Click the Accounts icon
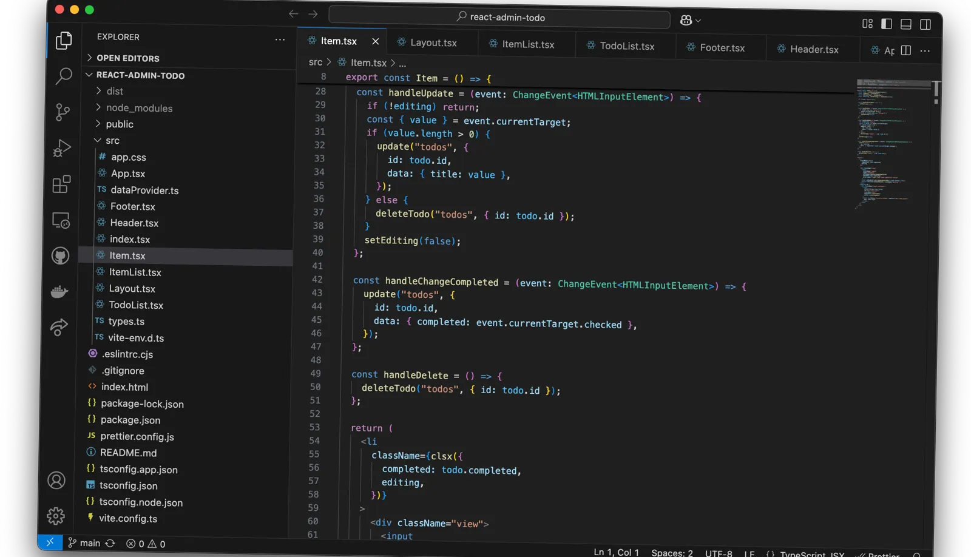This screenshot has height=557, width=971. tap(56, 481)
